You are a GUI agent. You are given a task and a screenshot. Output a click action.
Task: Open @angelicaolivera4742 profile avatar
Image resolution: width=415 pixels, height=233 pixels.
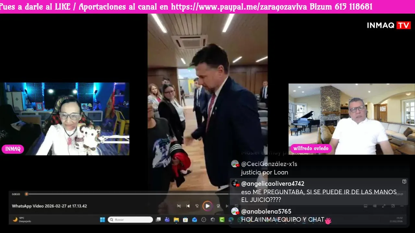click(235, 183)
